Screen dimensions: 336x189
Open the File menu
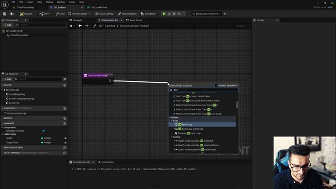pyautogui.click(x=13, y=2)
